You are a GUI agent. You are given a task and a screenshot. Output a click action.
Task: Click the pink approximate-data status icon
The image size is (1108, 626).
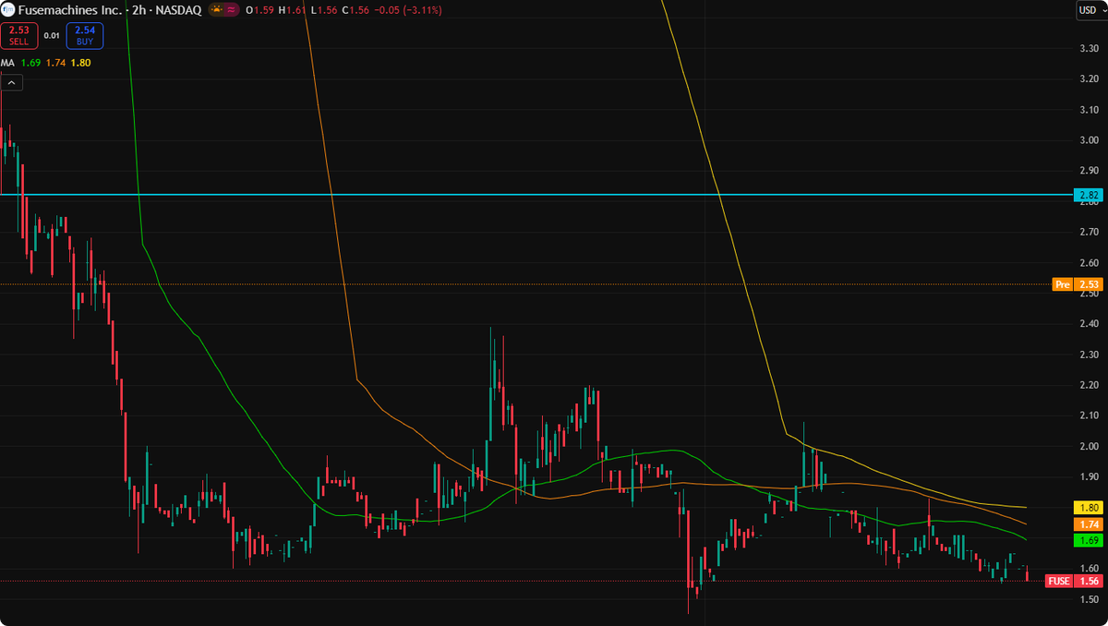tap(230, 10)
